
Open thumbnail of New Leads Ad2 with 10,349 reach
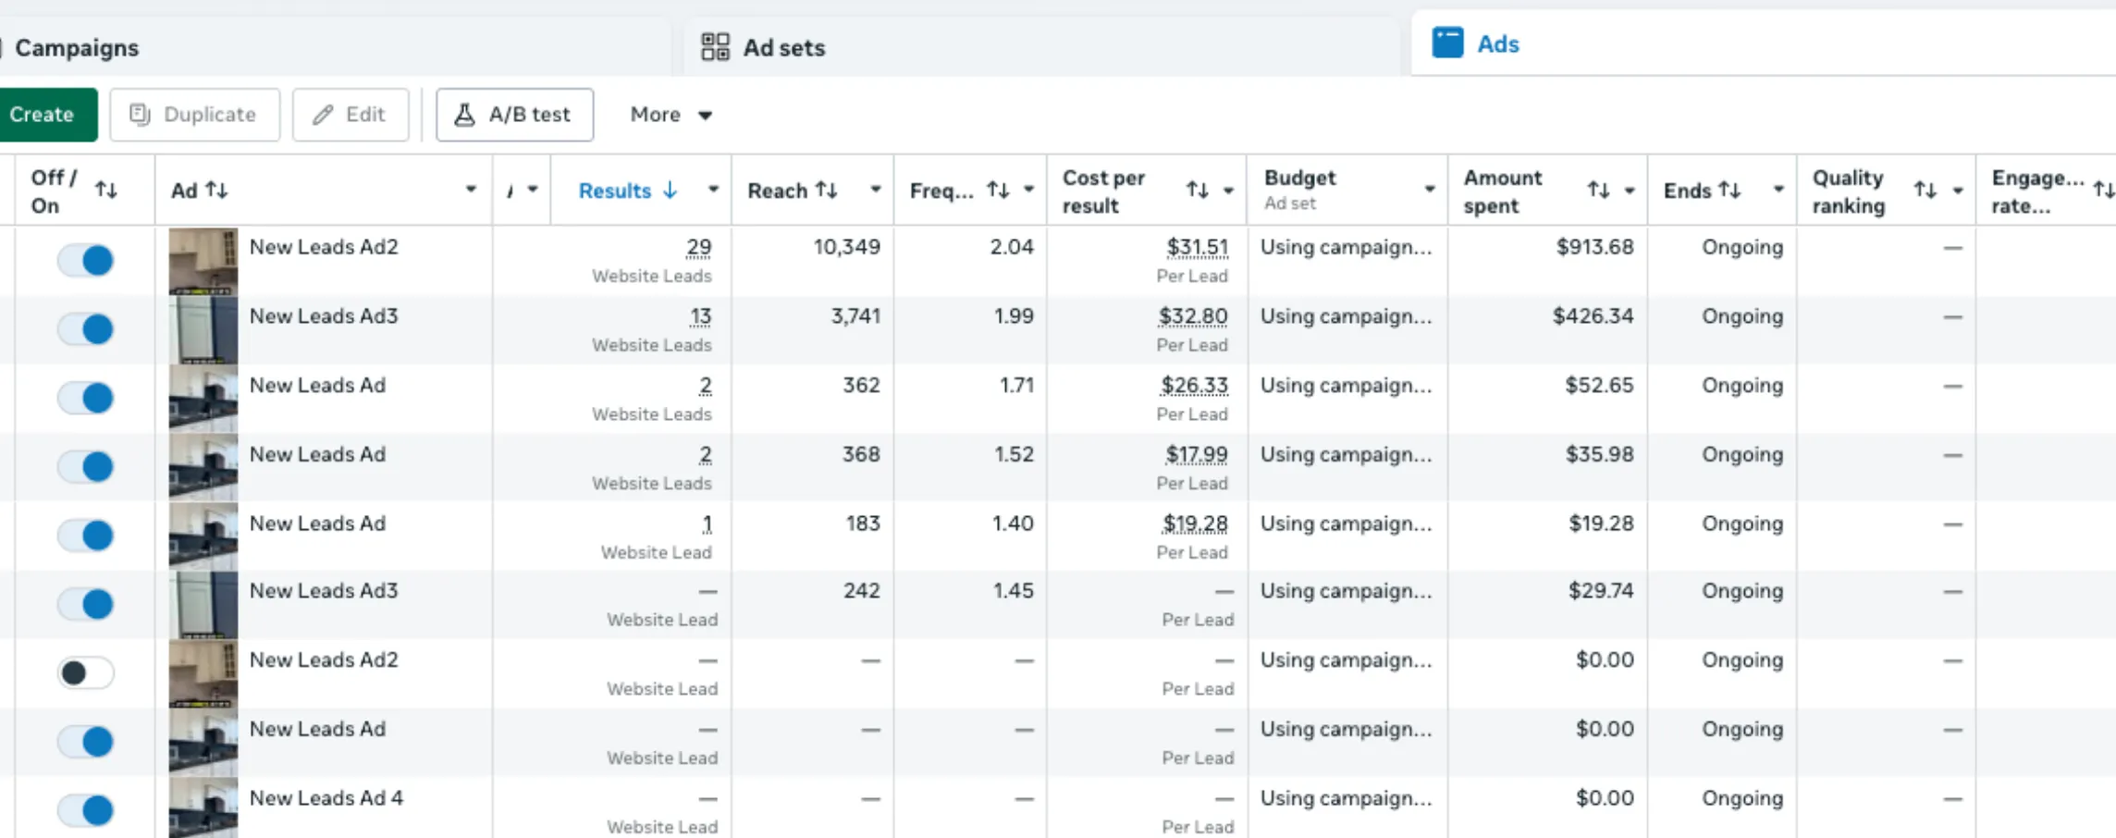point(203,262)
